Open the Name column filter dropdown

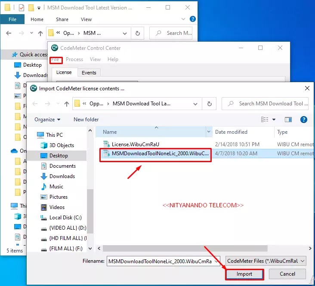pyautogui.click(x=209, y=132)
